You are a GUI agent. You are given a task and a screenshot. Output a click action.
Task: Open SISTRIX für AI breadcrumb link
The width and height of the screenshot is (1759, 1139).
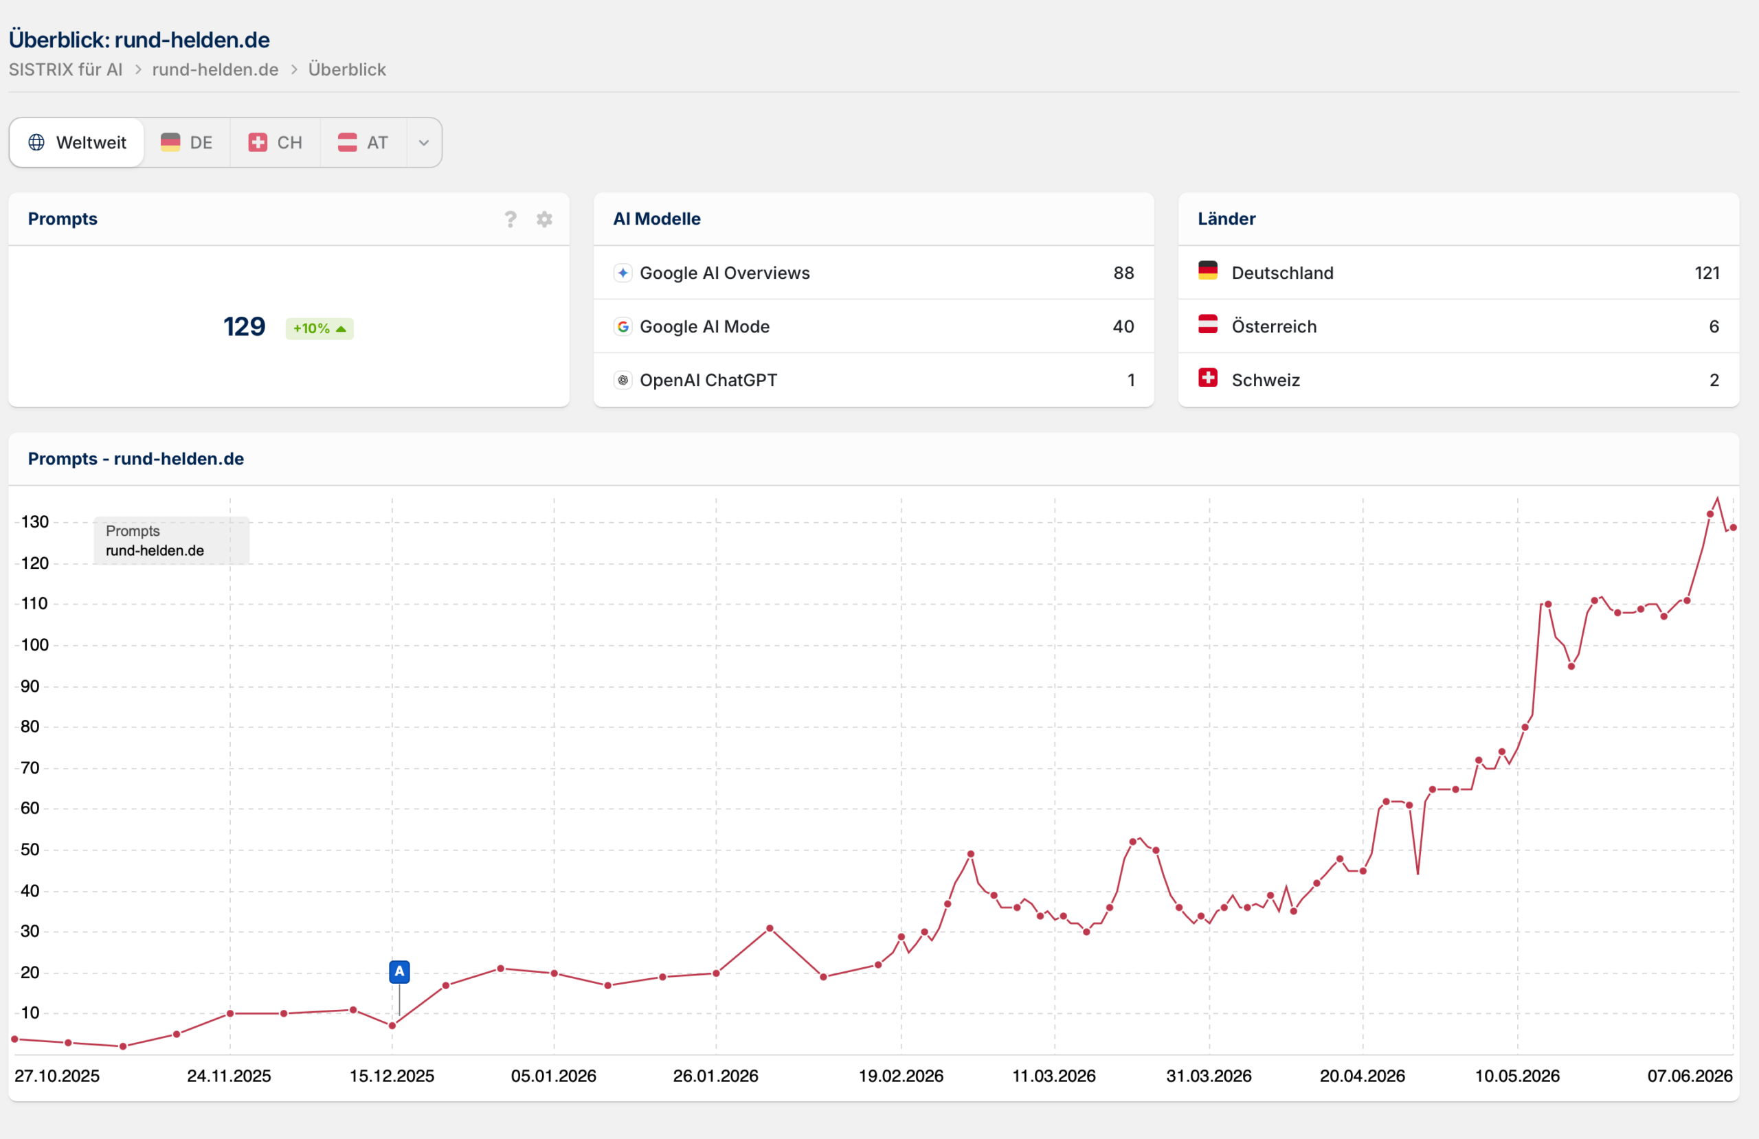tap(65, 69)
